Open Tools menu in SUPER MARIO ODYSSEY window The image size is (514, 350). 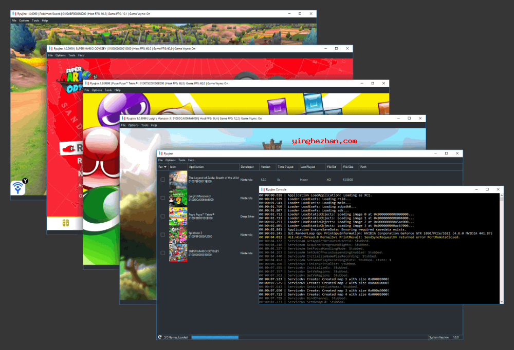(72, 55)
